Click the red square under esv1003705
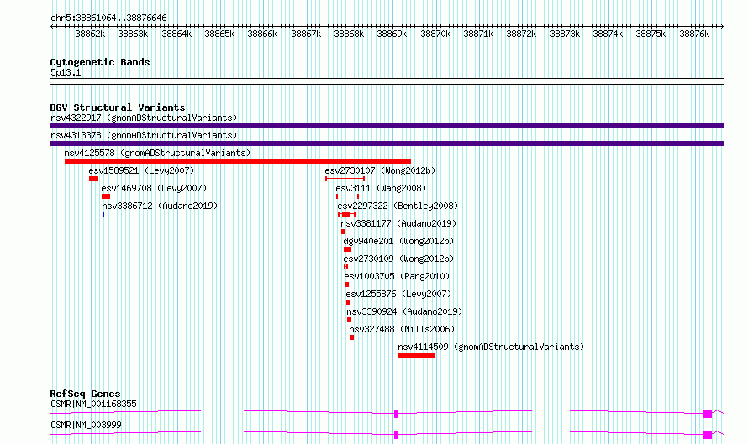 click(347, 285)
